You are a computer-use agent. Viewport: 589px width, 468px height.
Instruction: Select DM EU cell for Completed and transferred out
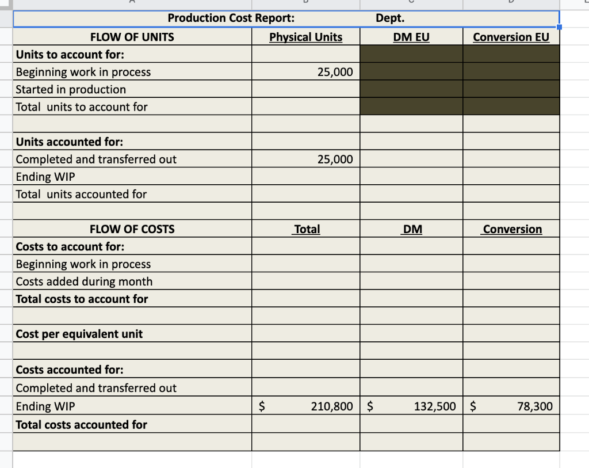tap(411, 159)
